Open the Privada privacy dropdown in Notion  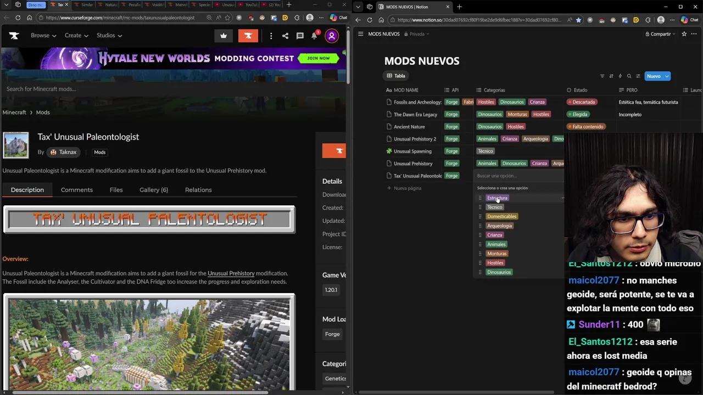(x=417, y=34)
